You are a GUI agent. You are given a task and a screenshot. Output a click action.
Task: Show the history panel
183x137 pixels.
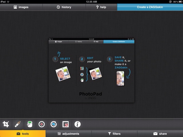64,7
